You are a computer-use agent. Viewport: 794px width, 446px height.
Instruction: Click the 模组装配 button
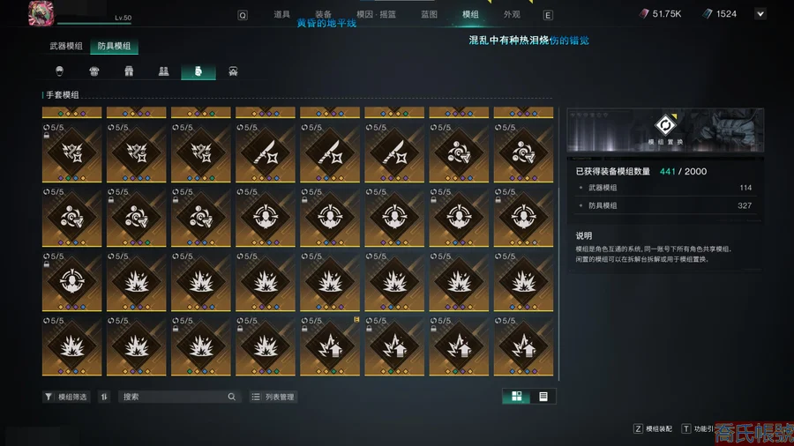tap(653, 428)
